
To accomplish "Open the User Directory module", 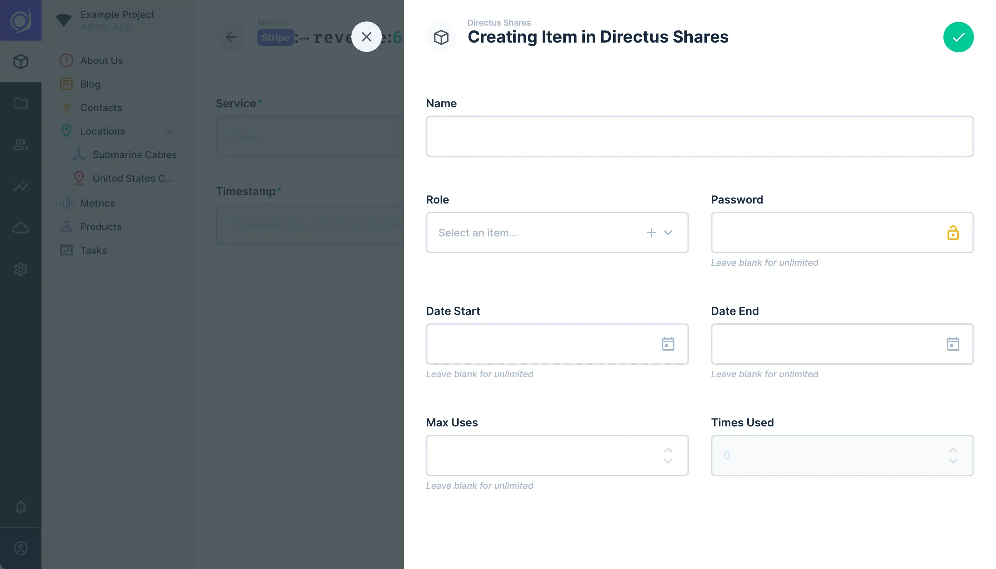I will click(x=20, y=145).
